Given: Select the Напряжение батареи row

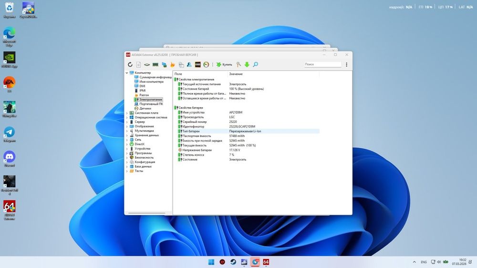Looking at the screenshot, I should pos(197,150).
